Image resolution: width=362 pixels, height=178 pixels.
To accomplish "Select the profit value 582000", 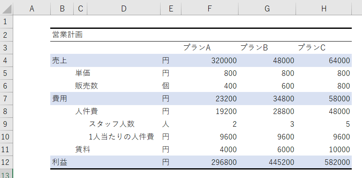I will click(337, 162).
